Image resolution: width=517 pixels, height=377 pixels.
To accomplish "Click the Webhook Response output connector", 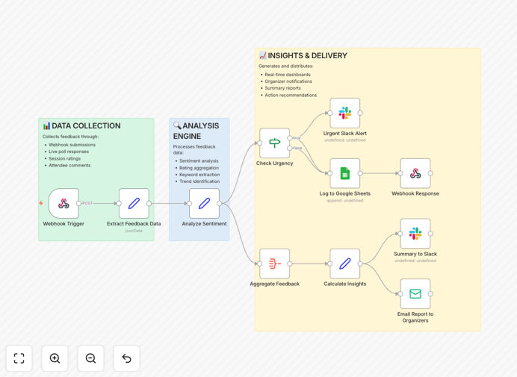I will point(430,173).
